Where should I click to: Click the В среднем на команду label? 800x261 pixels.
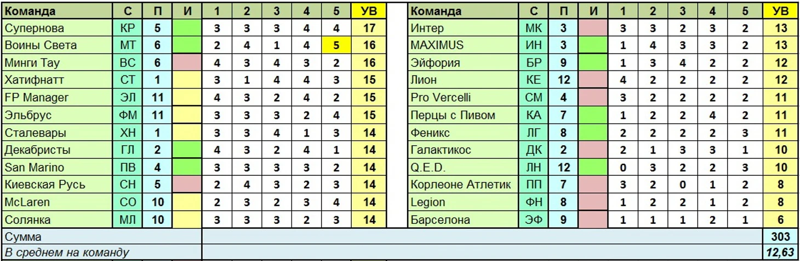[x=67, y=252]
